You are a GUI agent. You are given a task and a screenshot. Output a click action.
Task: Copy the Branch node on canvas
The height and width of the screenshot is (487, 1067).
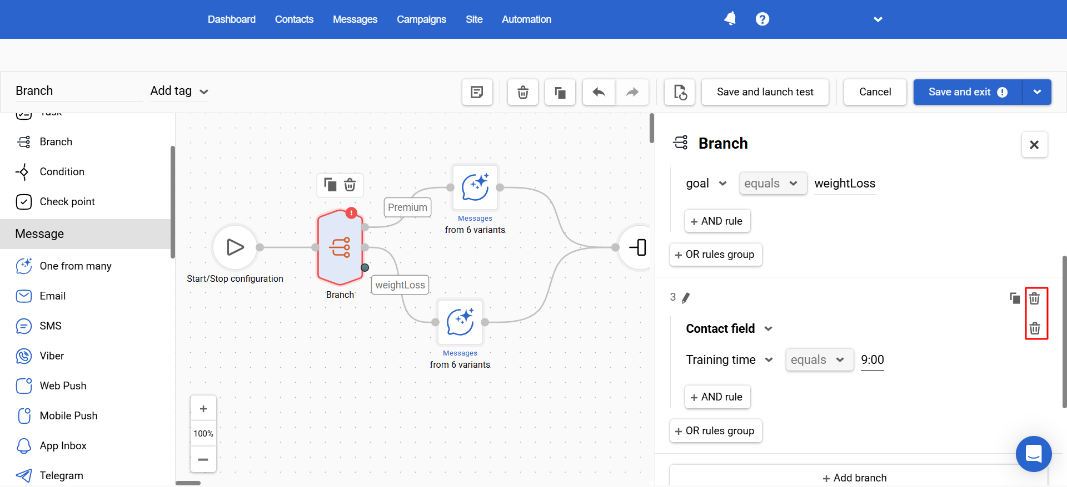(330, 185)
